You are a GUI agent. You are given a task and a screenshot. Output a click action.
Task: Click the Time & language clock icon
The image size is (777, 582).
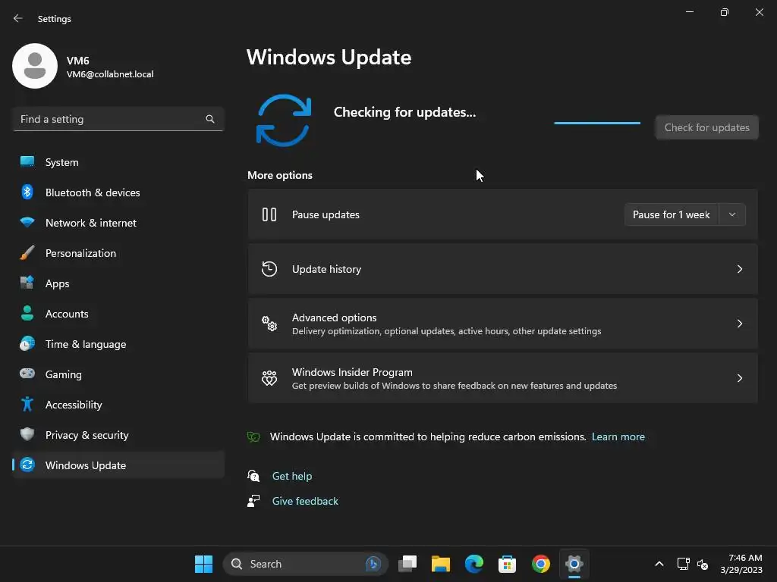point(27,343)
